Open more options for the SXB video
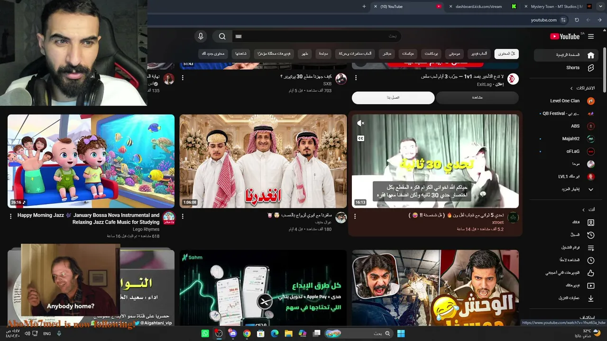Image resolution: width=607 pixels, height=341 pixels. (x=183, y=78)
